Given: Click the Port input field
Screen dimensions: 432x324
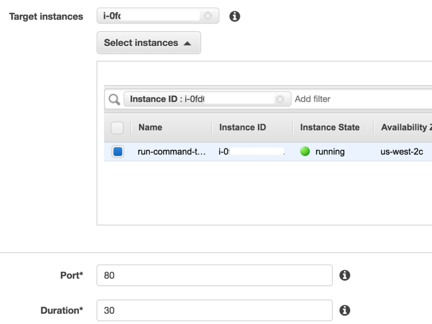Looking at the screenshot, I should (x=215, y=275).
